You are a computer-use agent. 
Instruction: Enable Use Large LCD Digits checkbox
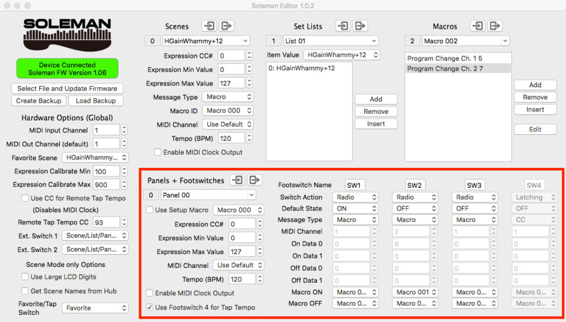(x=25, y=277)
